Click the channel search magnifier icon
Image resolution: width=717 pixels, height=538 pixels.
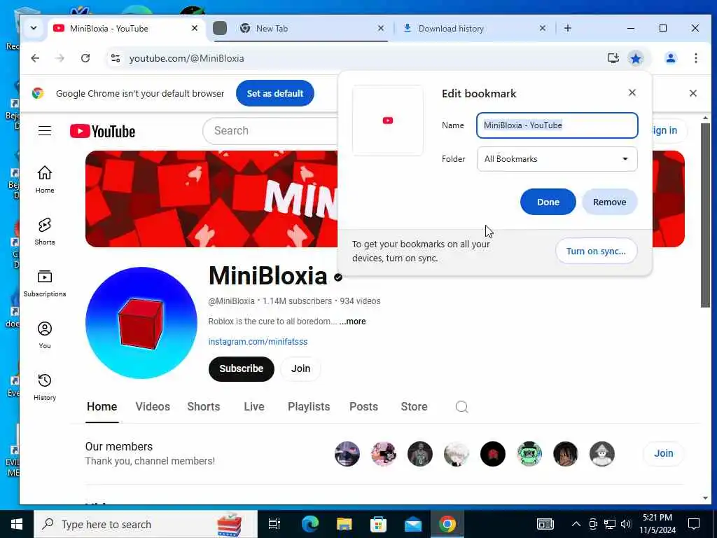[462, 407]
